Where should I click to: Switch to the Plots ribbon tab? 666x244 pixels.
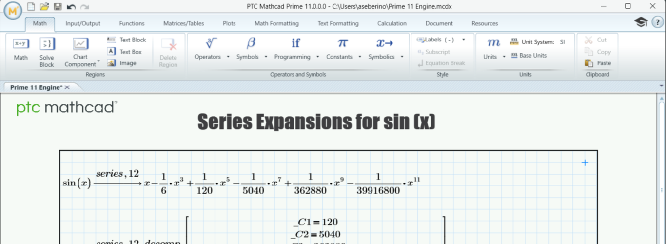pyautogui.click(x=229, y=23)
